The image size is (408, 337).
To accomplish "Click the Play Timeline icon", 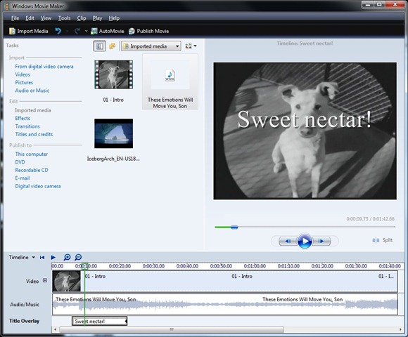I will pos(53,258).
